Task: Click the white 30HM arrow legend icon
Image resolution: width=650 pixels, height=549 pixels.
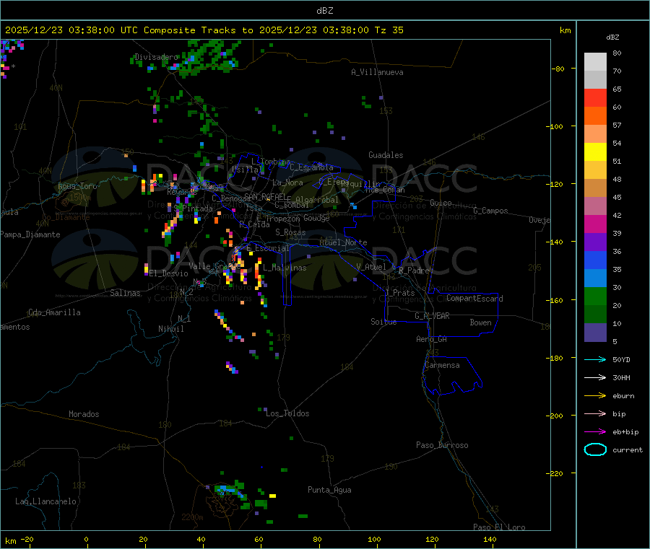Action: (x=595, y=377)
